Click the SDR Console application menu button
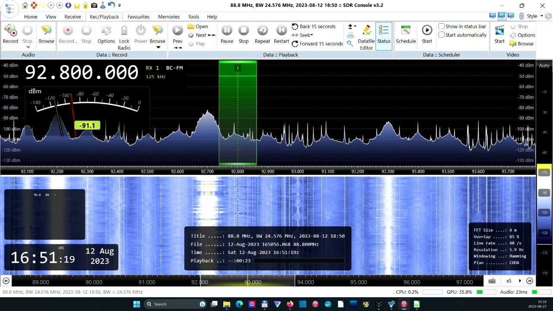This screenshot has height=311, width=553. [9, 9]
